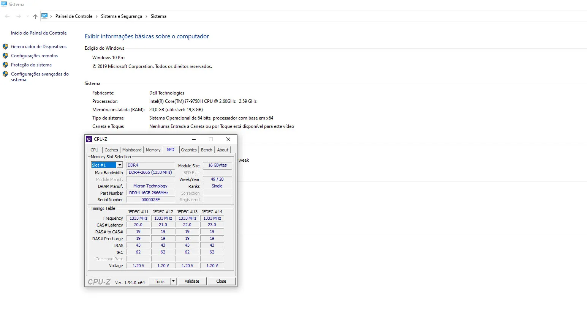Open Proteção do sistema link

pyautogui.click(x=31, y=65)
